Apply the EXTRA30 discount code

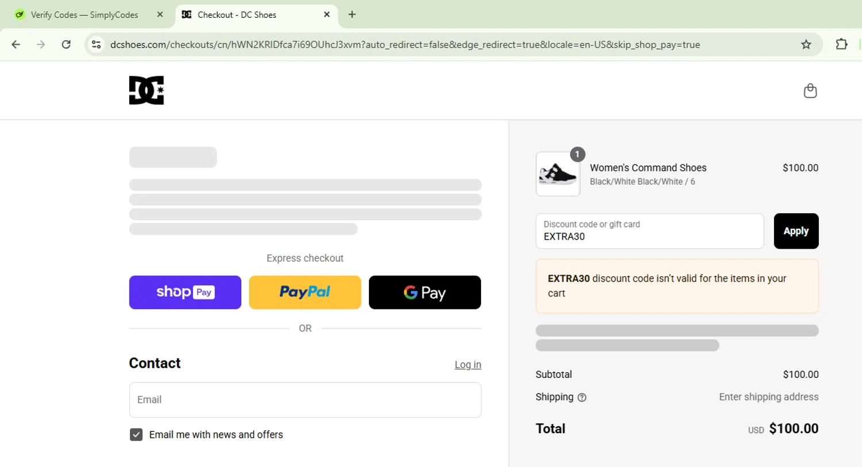tap(796, 231)
